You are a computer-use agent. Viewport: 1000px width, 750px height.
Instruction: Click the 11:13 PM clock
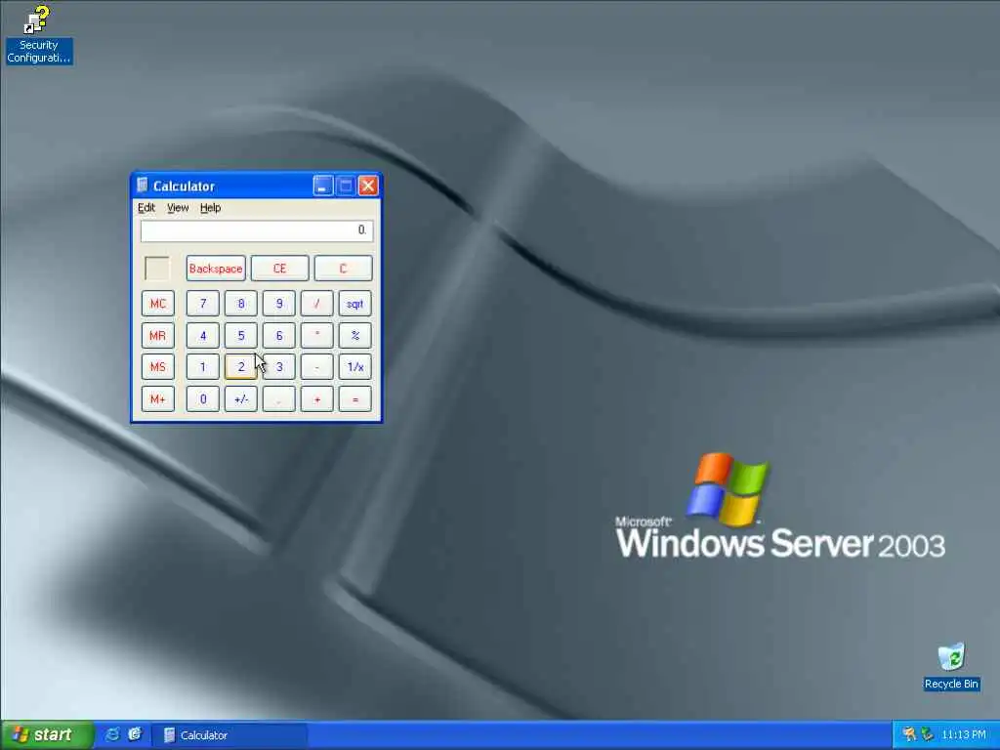pyautogui.click(x=964, y=735)
